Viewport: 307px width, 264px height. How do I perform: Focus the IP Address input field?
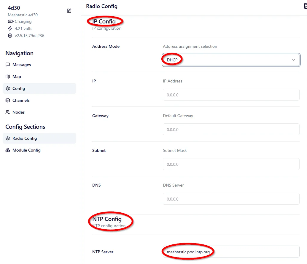[x=231, y=95]
